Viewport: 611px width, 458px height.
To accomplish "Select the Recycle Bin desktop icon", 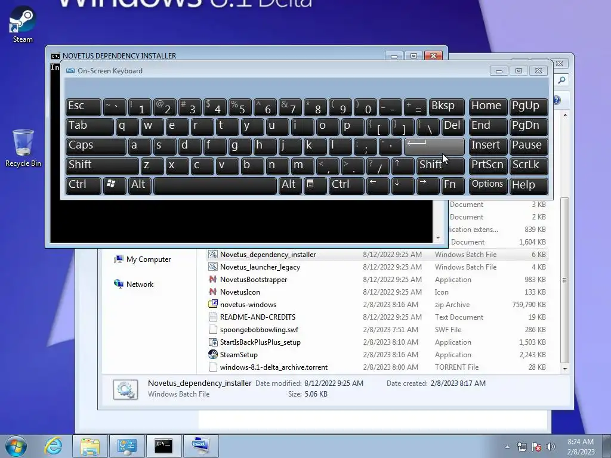I will click(23, 148).
